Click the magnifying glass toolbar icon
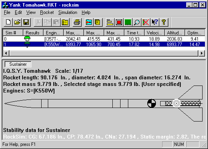 [136, 22]
